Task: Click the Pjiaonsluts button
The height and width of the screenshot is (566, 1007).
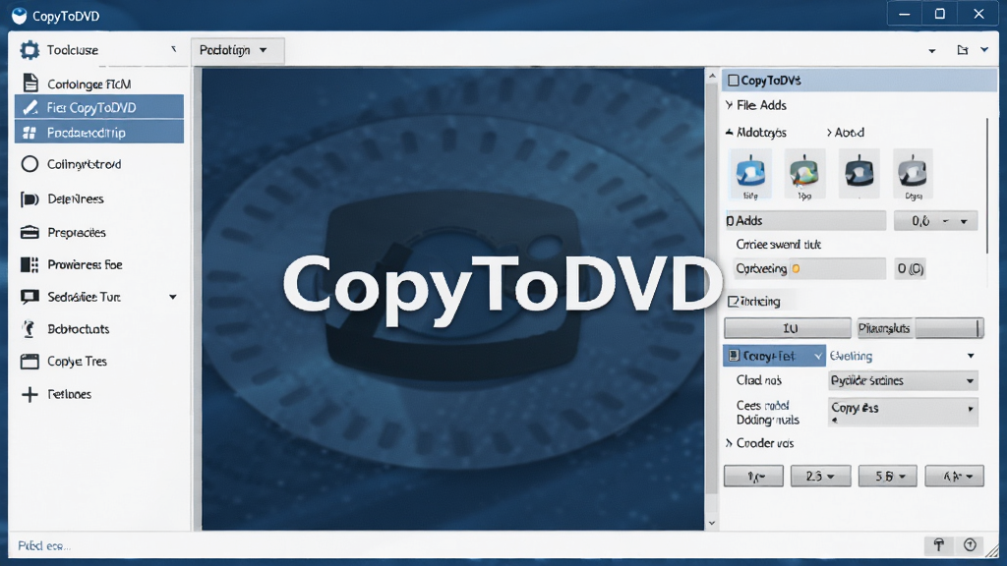Action: 884,328
